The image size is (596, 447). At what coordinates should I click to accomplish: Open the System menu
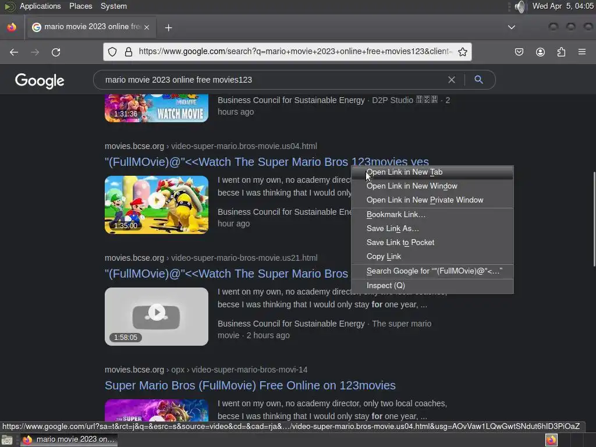[x=113, y=6]
